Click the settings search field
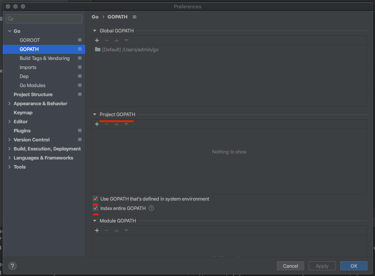Viewport: 375px width, 276px height. tap(44, 19)
